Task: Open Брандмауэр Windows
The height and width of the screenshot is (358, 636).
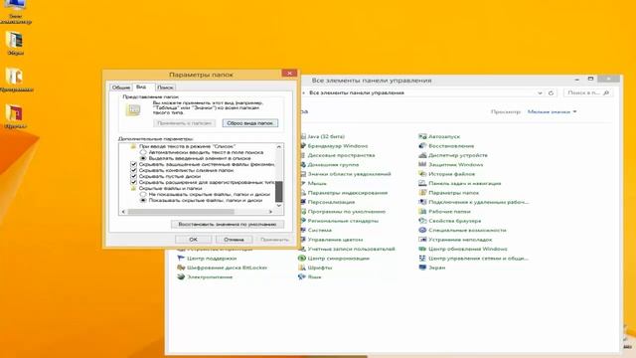Action: tap(334, 146)
